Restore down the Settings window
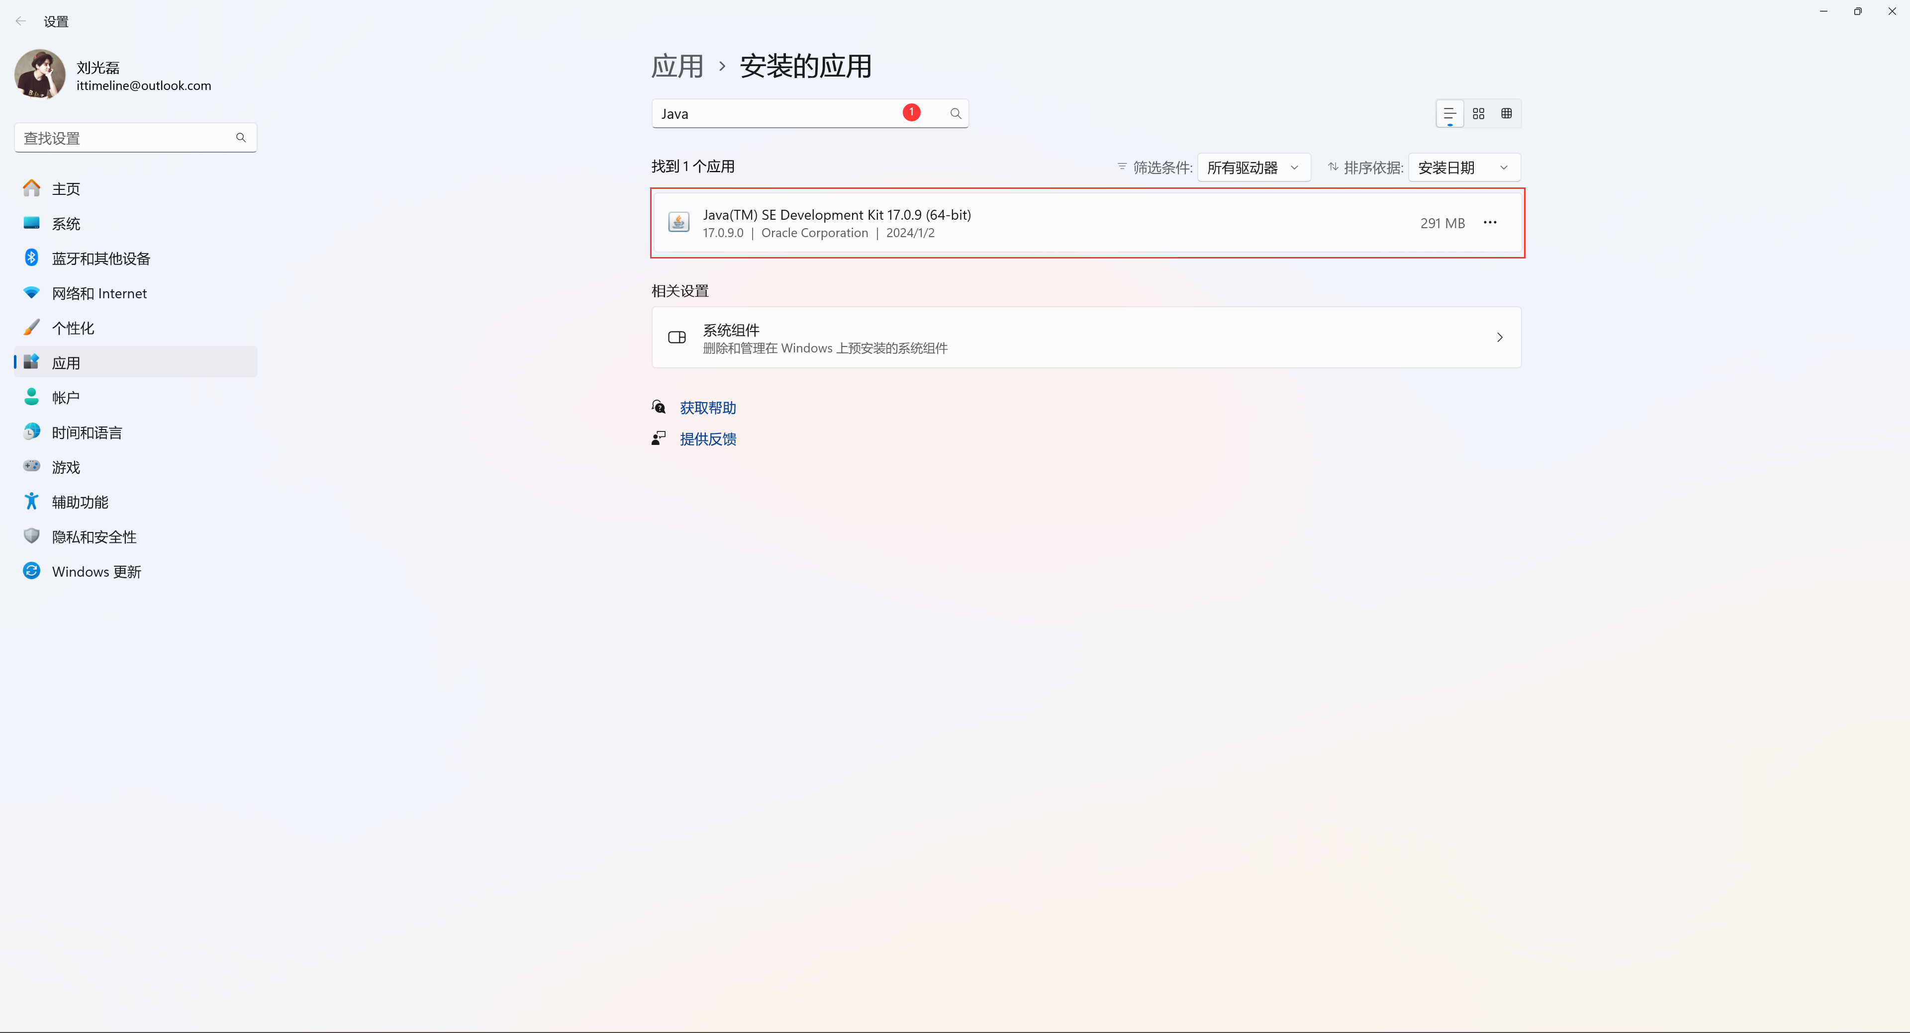Image resolution: width=1910 pixels, height=1033 pixels. pos(1858,11)
